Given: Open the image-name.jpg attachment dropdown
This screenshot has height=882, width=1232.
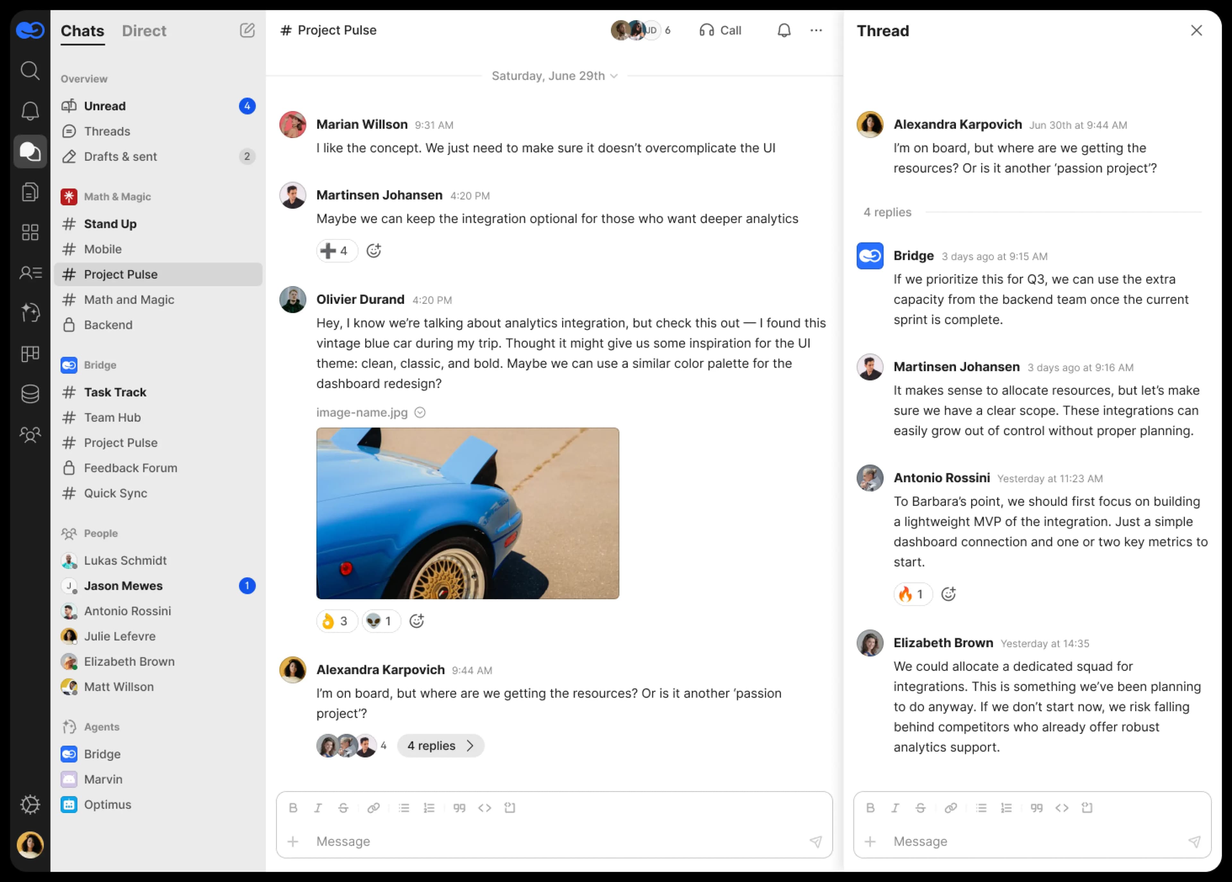Looking at the screenshot, I should tap(420, 413).
